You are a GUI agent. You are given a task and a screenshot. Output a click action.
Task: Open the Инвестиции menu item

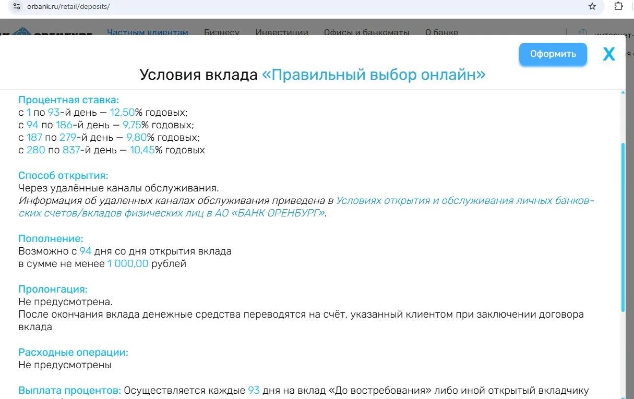point(282,32)
